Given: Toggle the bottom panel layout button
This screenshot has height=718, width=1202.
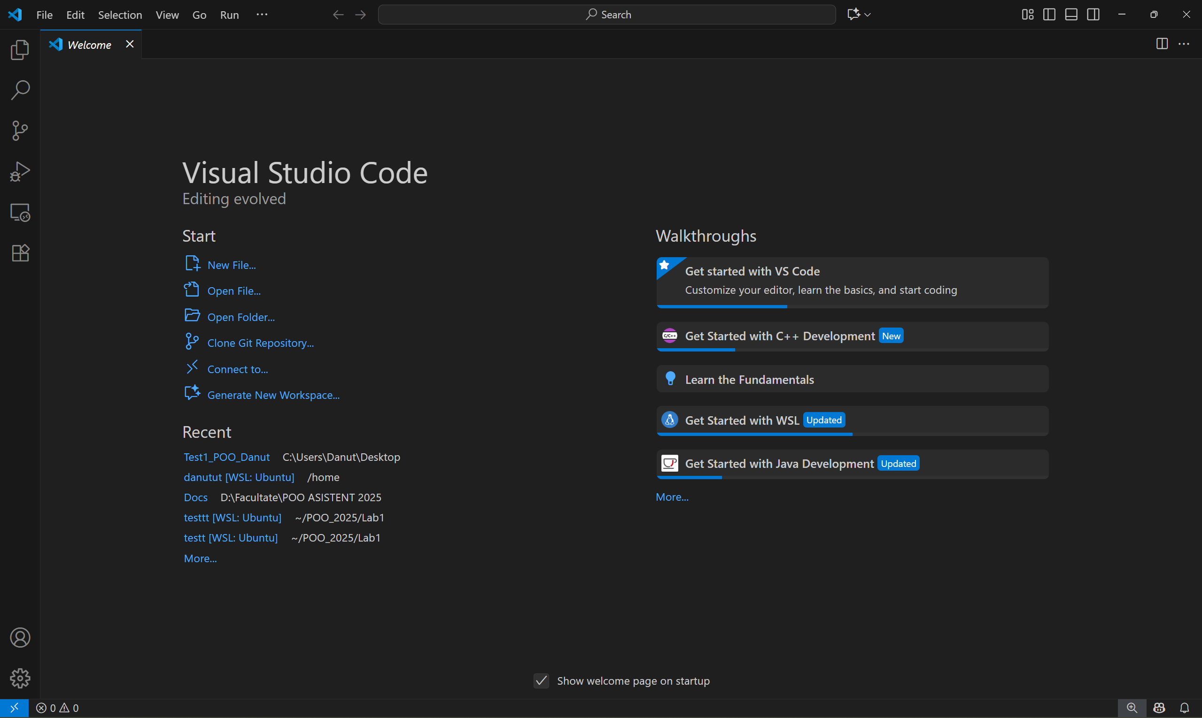Looking at the screenshot, I should [x=1071, y=15].
